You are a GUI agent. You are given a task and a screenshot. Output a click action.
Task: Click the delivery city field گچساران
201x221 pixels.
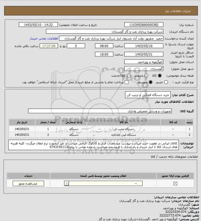pyautogui.click(x=144, y=69)
